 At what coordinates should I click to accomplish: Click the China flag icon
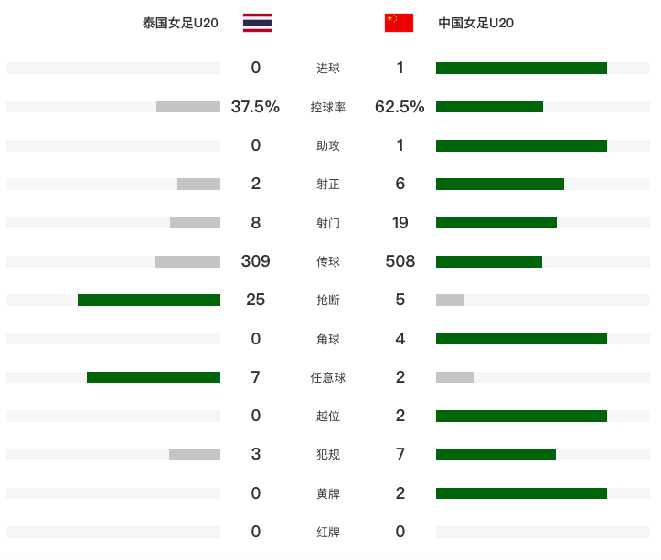pos(399,23)
